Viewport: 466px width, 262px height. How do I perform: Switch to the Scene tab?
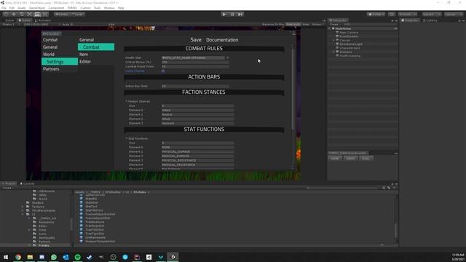coord(8,20)
